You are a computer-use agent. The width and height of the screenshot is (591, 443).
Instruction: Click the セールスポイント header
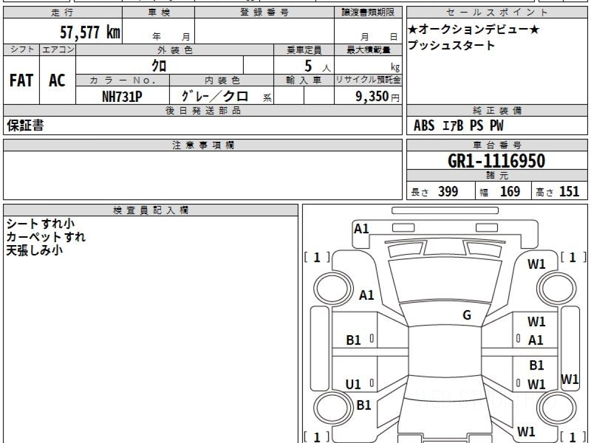coord(497,13)
